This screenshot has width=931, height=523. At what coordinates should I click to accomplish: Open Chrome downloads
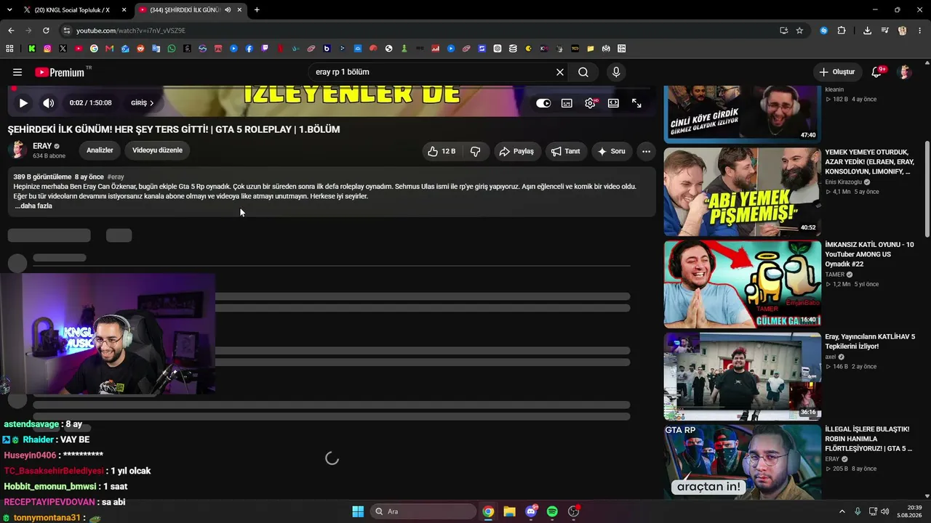click(x=867, y=31)
